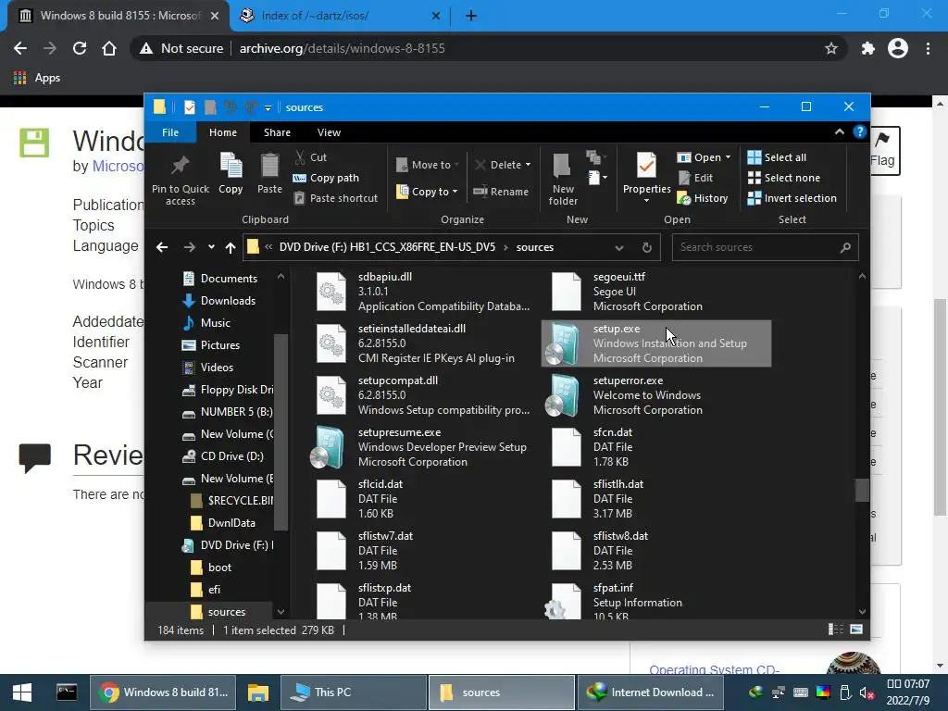
Task: Select setuperror.exe file
Action: [656, 395]
